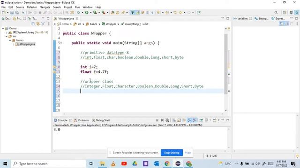Expand the JRE System Library node
Viewport: 300px width, 168px height.
(x=7, y=32)
